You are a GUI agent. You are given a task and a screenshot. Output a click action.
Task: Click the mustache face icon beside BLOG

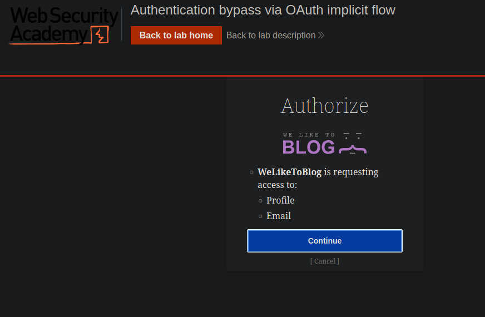tap(353, 144)
